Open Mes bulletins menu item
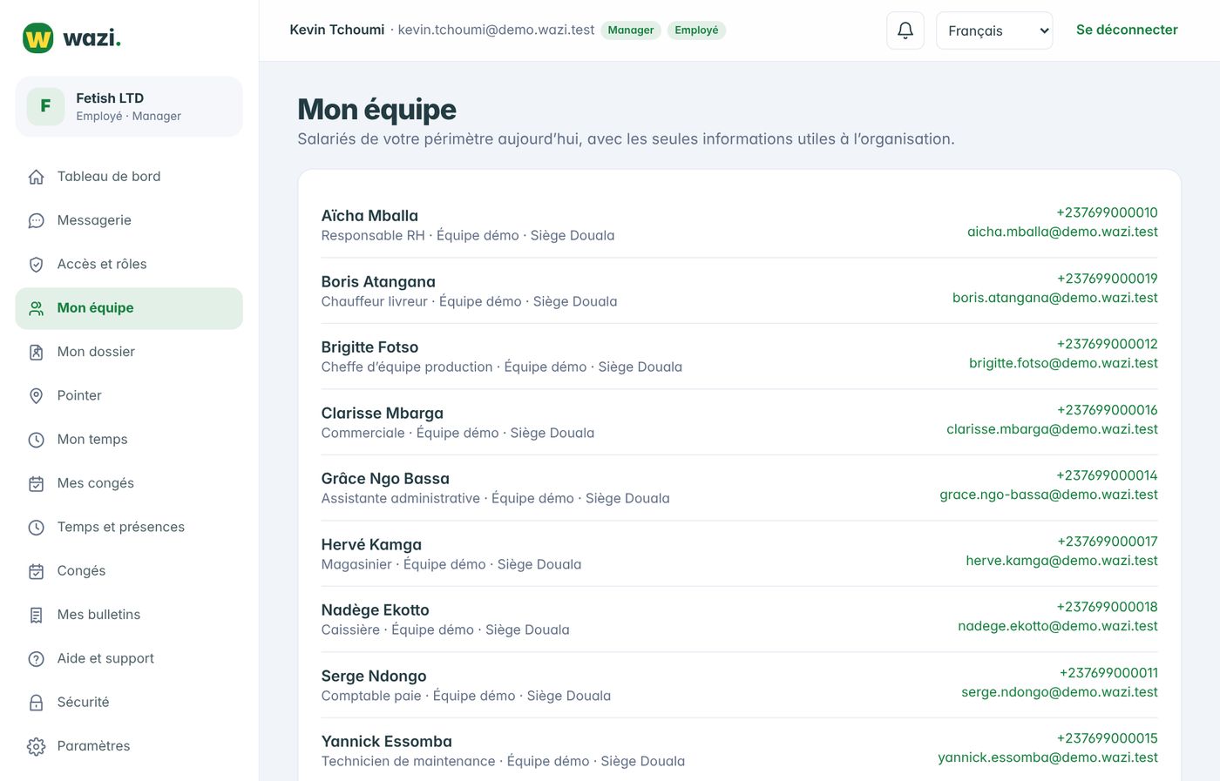This screenshot has height=781, width=1220. [x=129, y=616]
